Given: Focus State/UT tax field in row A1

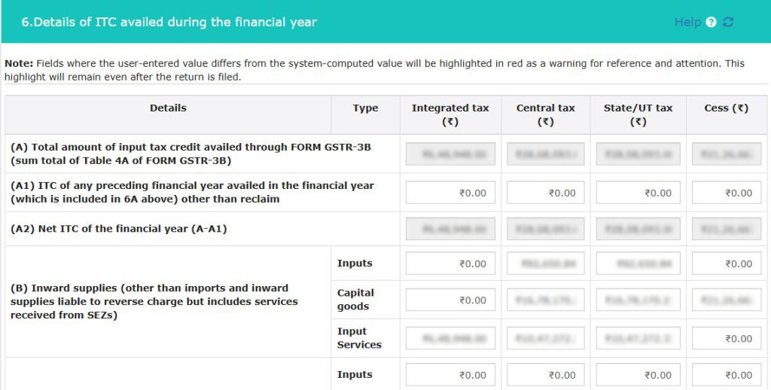Looking at the screenshot, I should point(638,193).
